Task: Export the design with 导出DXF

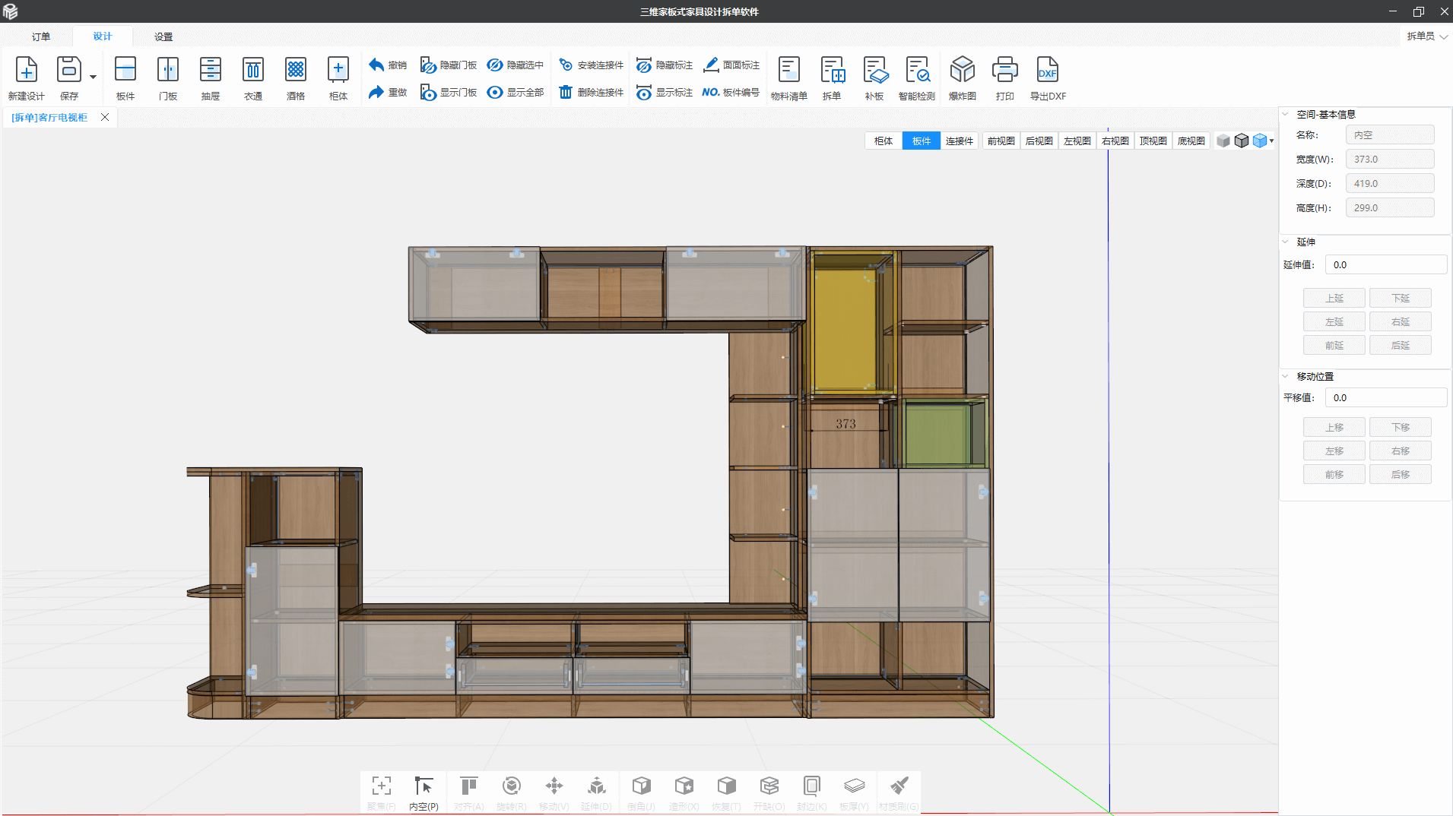Action: pos(1047,71)
